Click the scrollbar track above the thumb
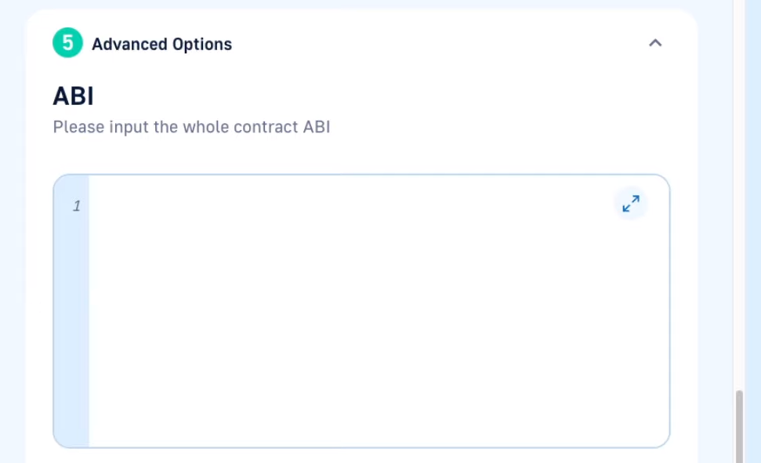The image size is (761, 463). pyautogui.click(x=739, y=194)
